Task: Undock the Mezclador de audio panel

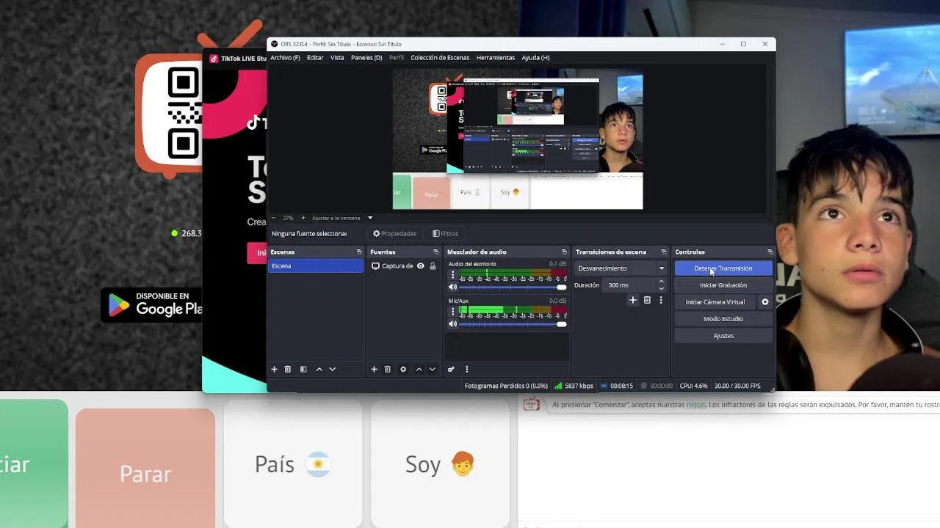Action: pos(564,252)
